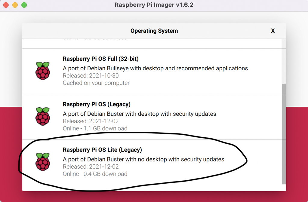
Task: Close the Operating System dialog with X
Action: coord(273,31)
